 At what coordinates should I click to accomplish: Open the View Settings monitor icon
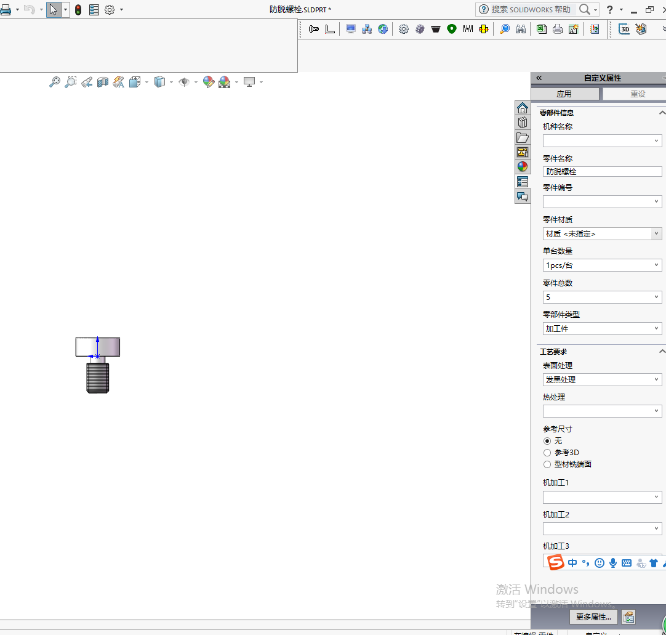click(x=249, y=82)
